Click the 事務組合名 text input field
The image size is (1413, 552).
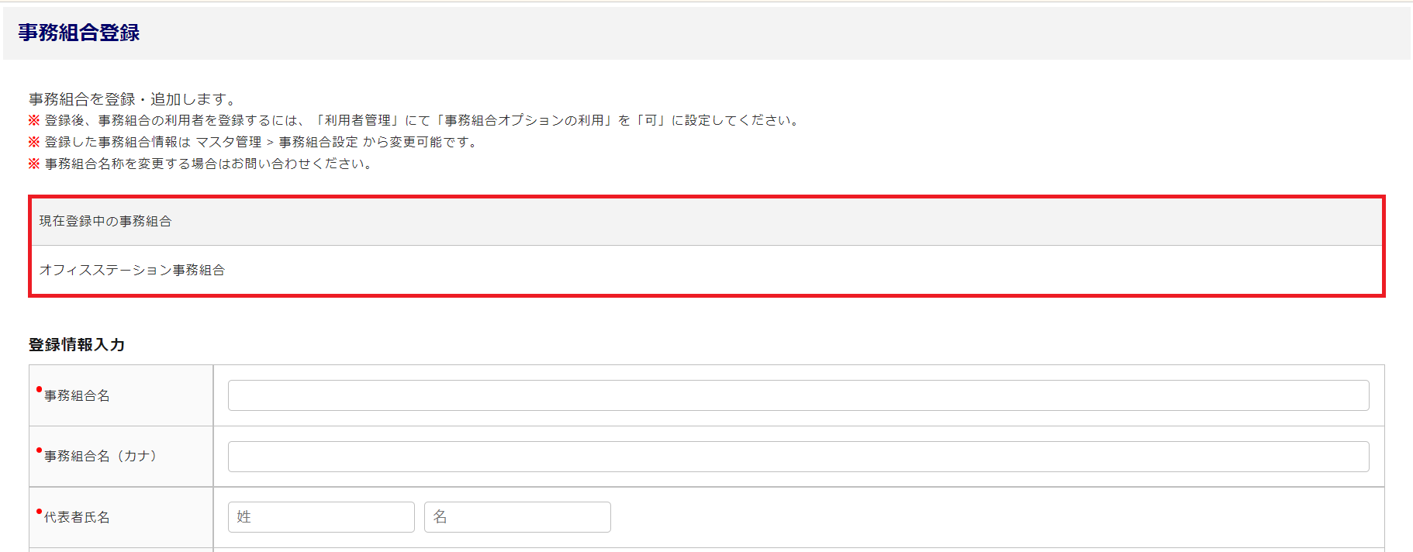point(798,395)
